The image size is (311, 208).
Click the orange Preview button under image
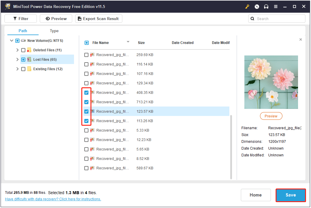(x=271, y=116)
